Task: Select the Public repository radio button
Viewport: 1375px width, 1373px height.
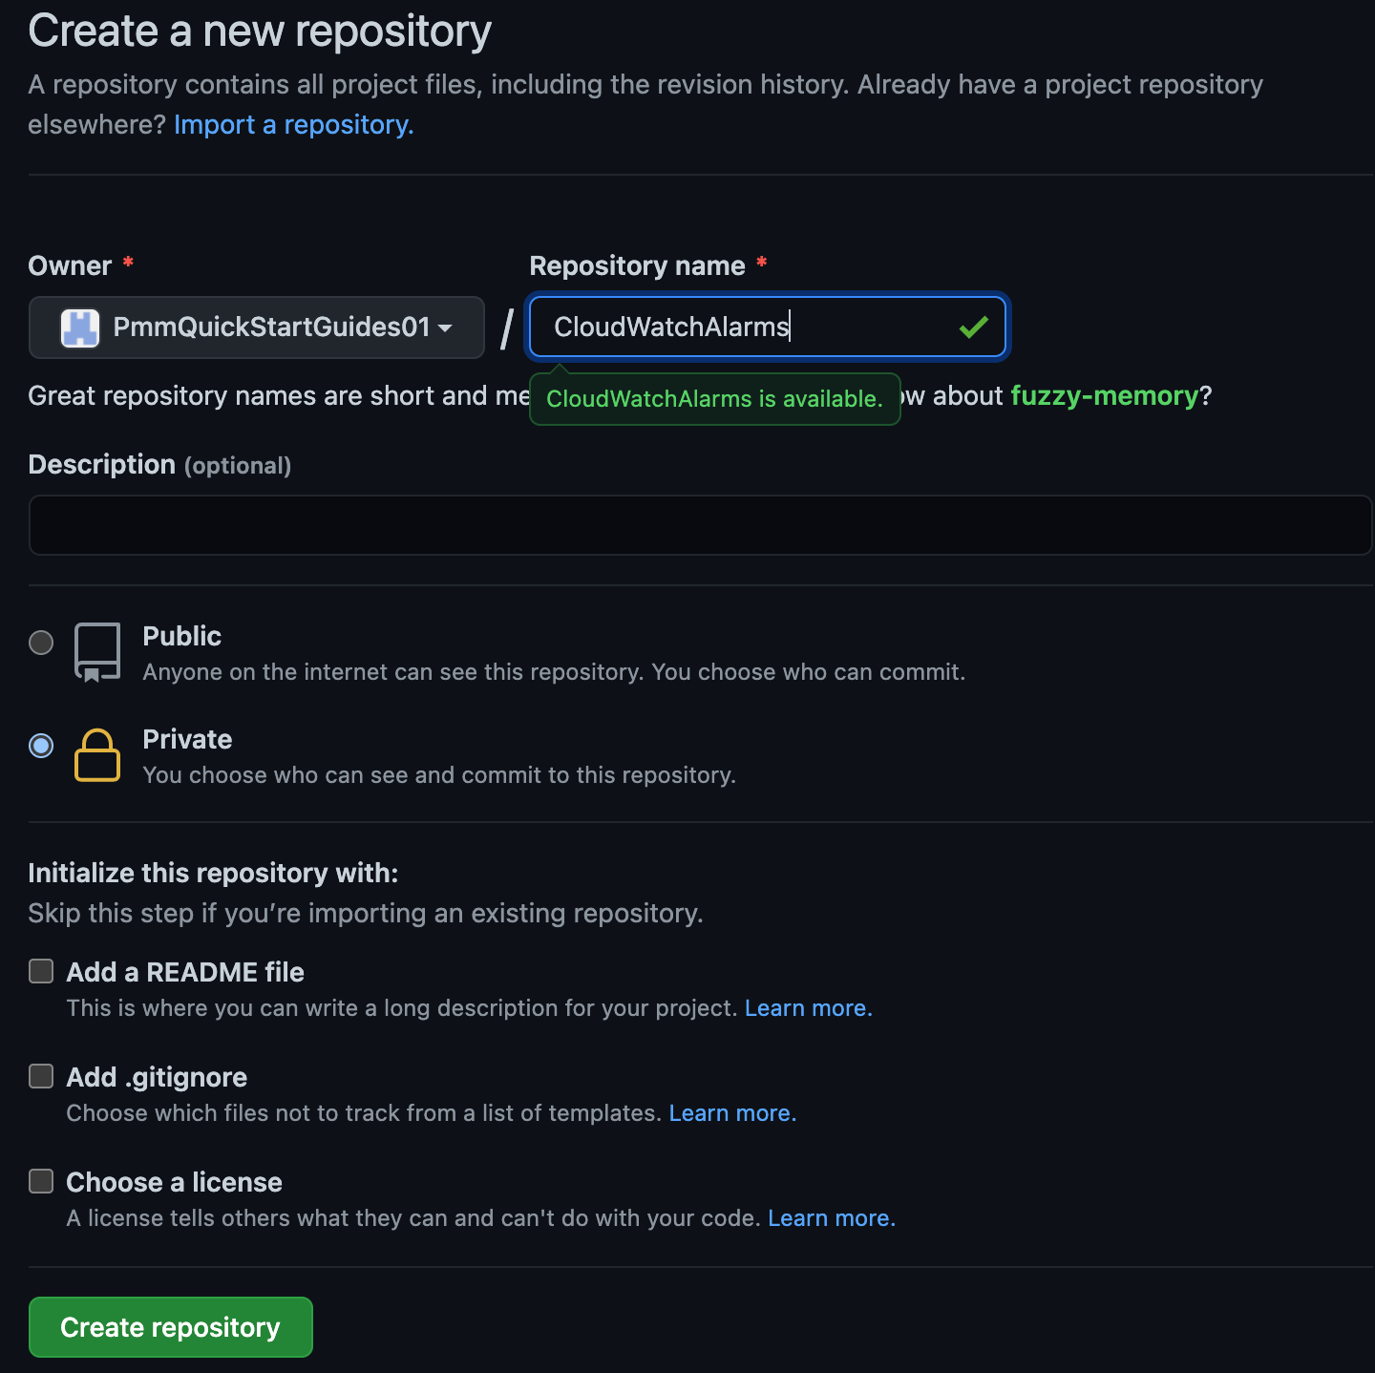Action: click(41, 643)
